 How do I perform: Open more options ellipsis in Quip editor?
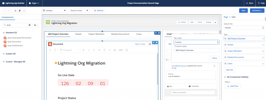[121, 50]
